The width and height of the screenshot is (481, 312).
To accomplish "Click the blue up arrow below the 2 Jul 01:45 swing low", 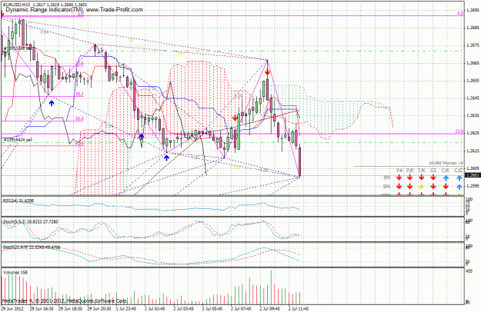I will (x=166, y=158).
